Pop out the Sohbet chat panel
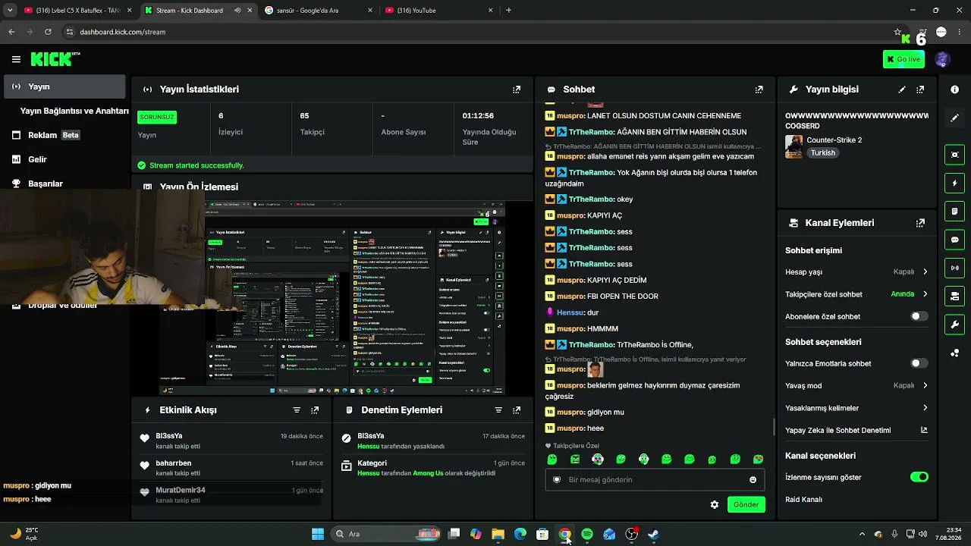 759,89
